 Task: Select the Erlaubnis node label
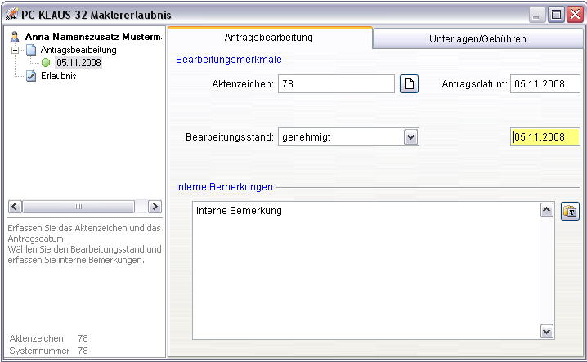point(58,76)
